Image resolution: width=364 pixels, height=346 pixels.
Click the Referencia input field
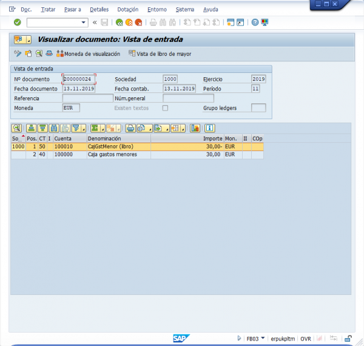tap(88, 98)
